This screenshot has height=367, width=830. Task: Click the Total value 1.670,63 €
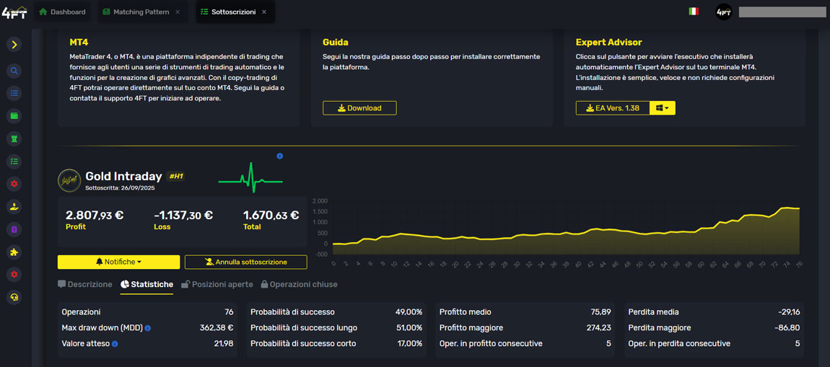[x=271, y=216]
